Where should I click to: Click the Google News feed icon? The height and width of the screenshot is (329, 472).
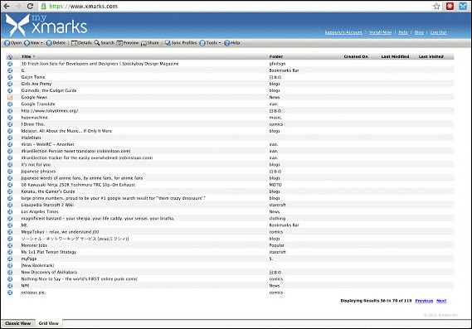[x=10, y=98]
